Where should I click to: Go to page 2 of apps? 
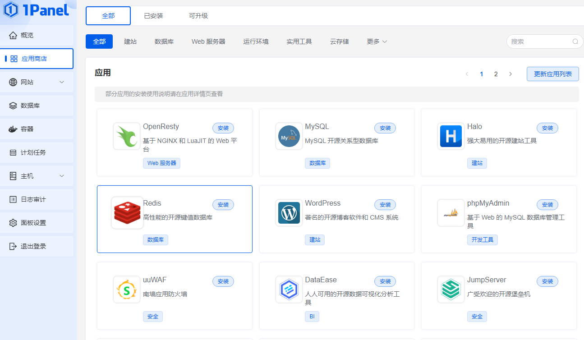(x=496, y=74)
